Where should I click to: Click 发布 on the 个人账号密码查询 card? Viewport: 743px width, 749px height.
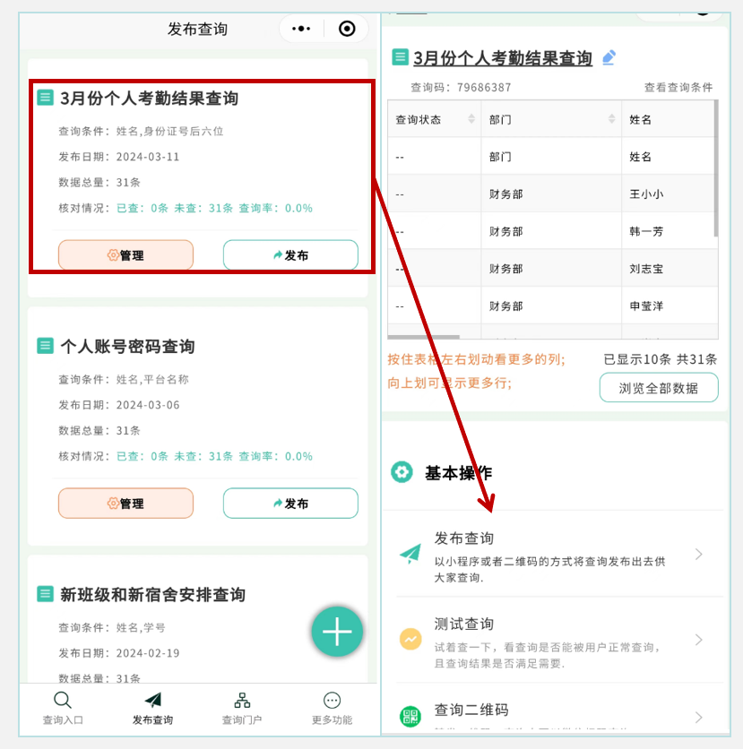[290, 503]
